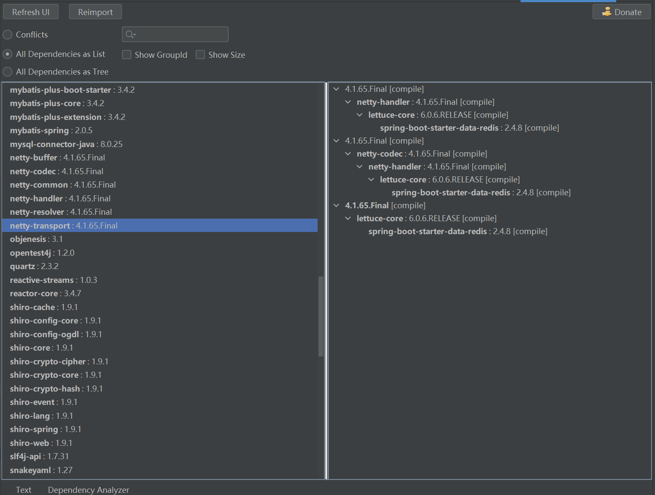Screen dimensions: 655x495
Task: Select spring-boot-starter-data-redis under the bold 4.1.65.Final branch
Action: coord(458,232)
